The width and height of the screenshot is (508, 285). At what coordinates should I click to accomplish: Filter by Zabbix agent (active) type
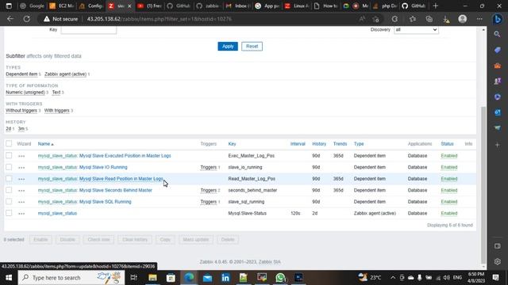point(65,74)
